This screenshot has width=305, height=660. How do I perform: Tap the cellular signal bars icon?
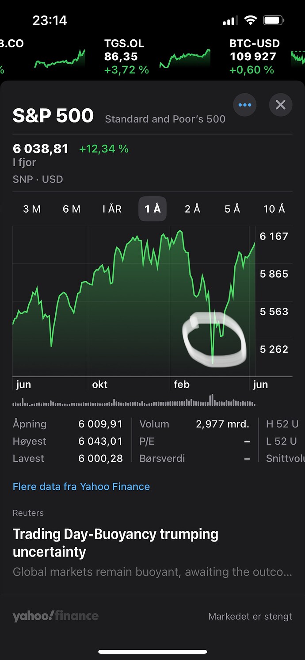pos(230,21)
